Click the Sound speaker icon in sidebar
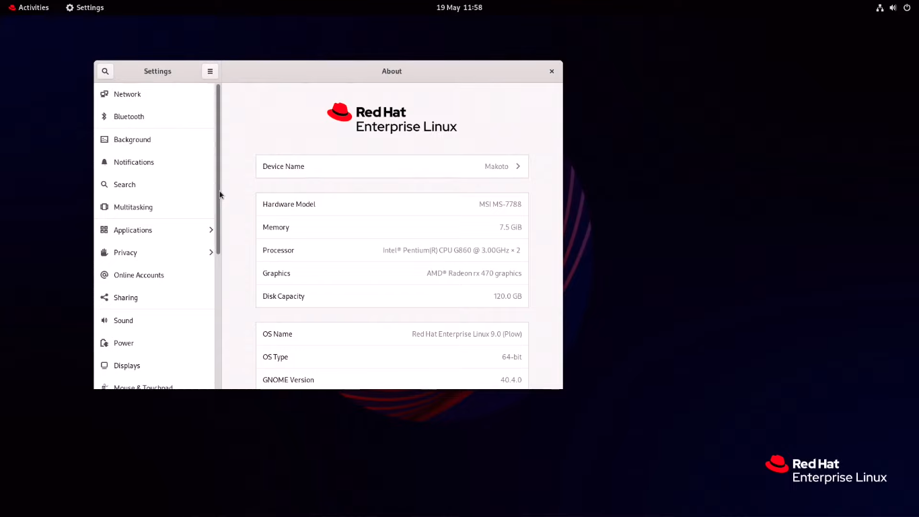919x517 pixels. click(104, 320)
